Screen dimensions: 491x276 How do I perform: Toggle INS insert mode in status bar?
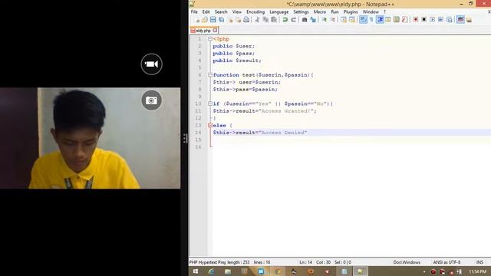click(479, 262)
